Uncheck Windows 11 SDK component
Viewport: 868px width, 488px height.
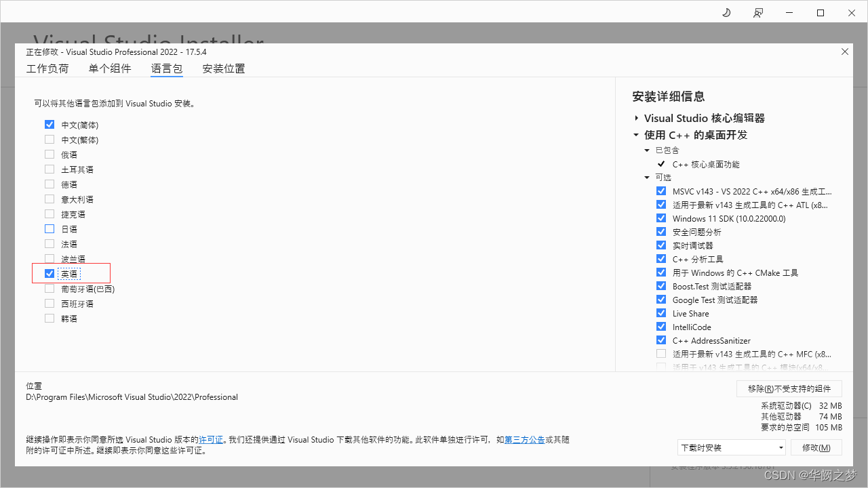click(661, 218)
